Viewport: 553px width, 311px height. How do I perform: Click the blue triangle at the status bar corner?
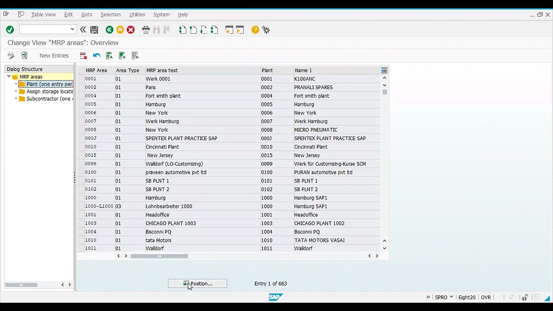pos(547,298)
